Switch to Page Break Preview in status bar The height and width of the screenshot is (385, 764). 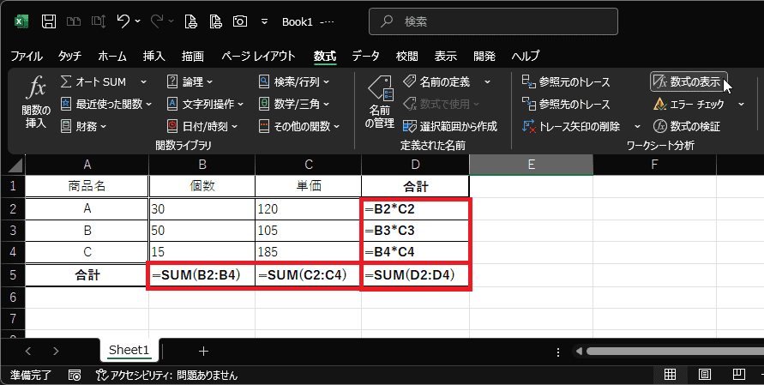click(x=737, y=375)
